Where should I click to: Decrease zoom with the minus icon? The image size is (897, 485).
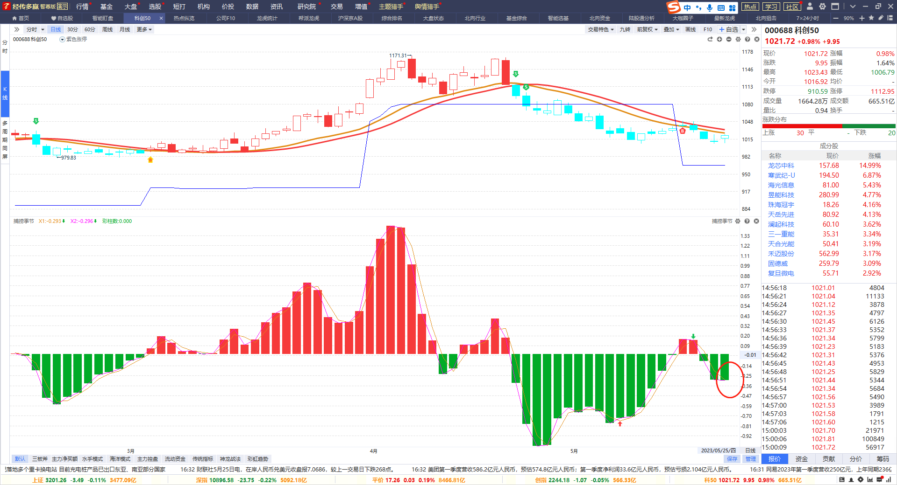836,18
